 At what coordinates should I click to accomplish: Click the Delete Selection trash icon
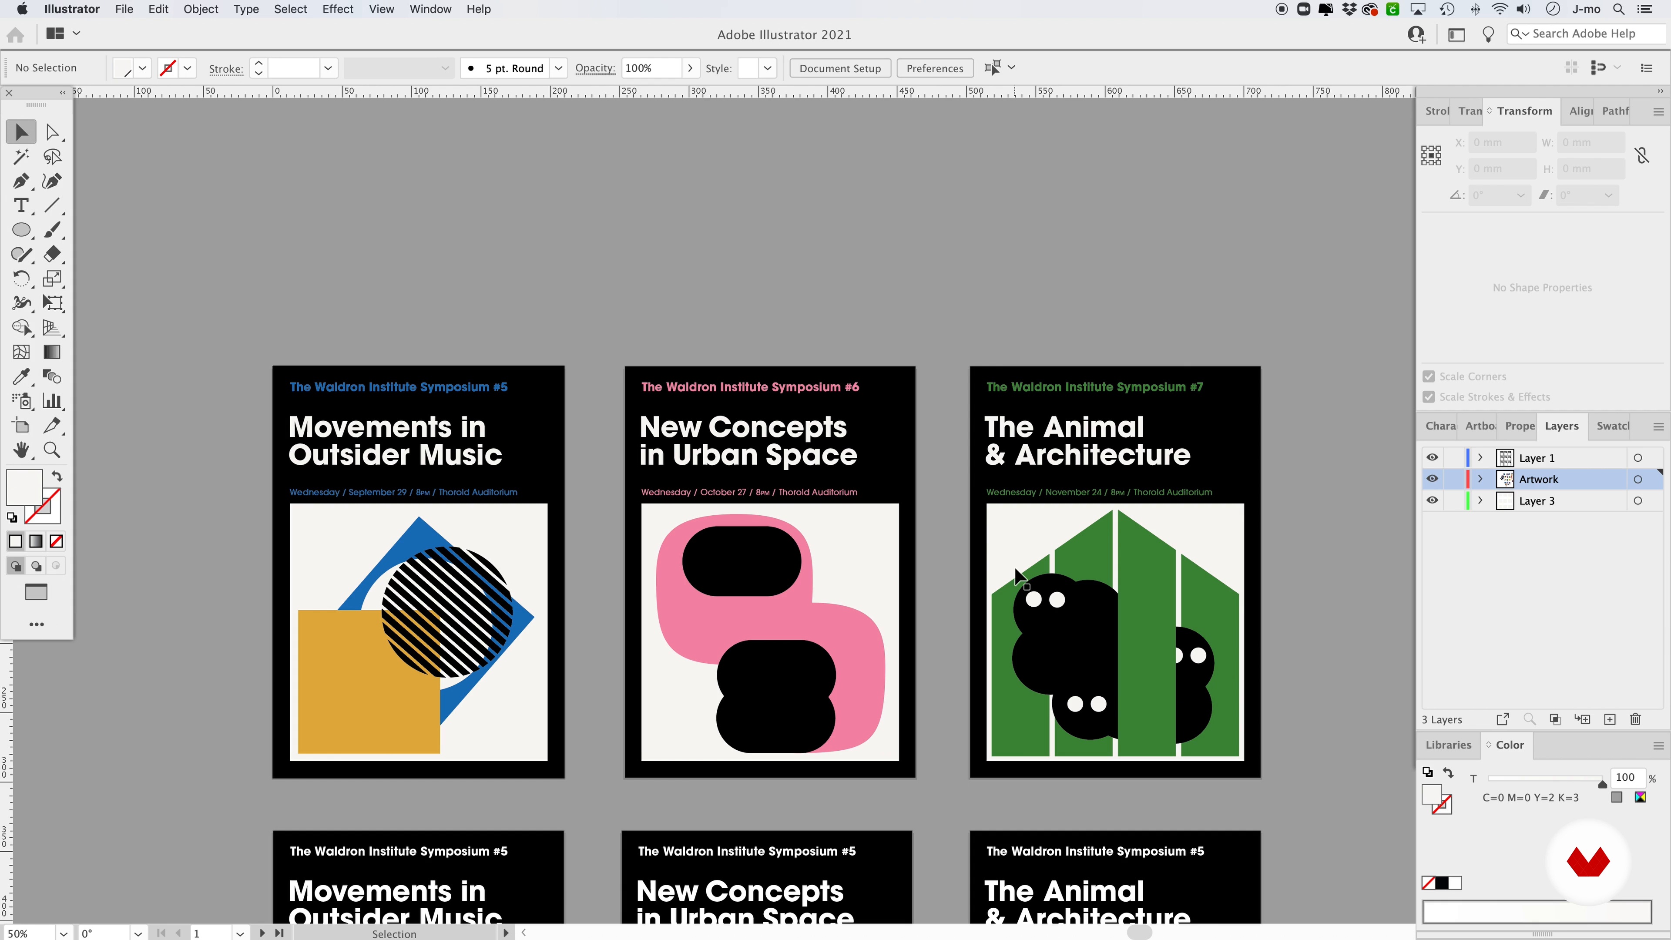[1635, 719]
